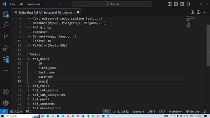This screenshot has width=210, height=118.
Task: Open the Extensions view
Action: (6, 59)
